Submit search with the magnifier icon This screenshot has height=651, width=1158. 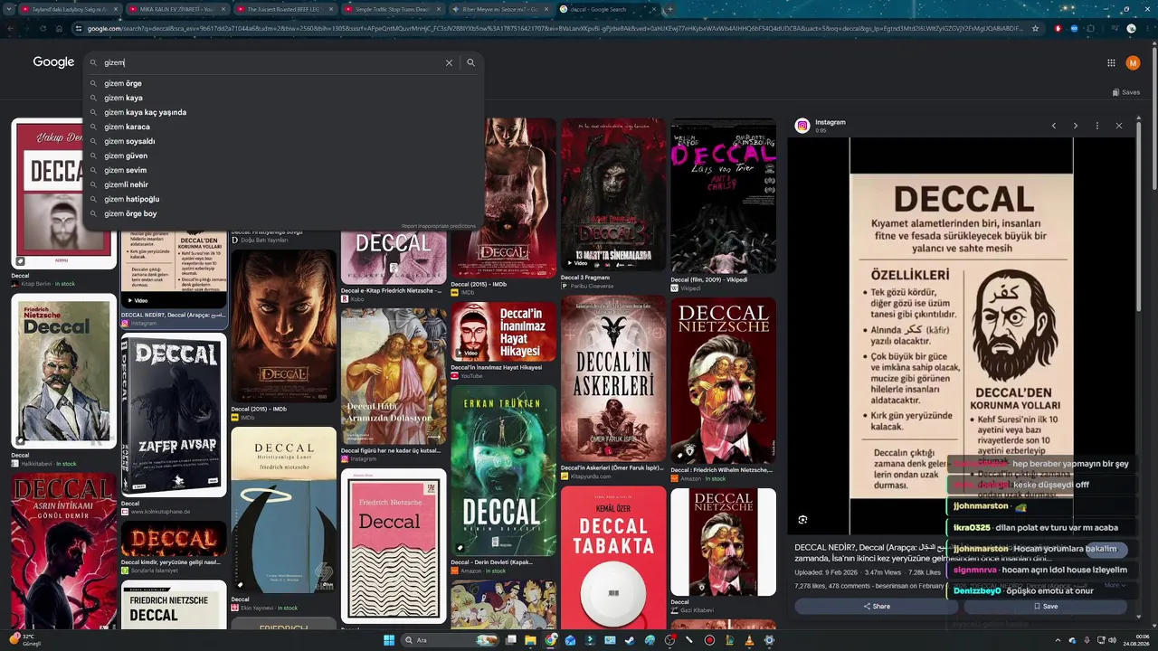coord(470,63)
